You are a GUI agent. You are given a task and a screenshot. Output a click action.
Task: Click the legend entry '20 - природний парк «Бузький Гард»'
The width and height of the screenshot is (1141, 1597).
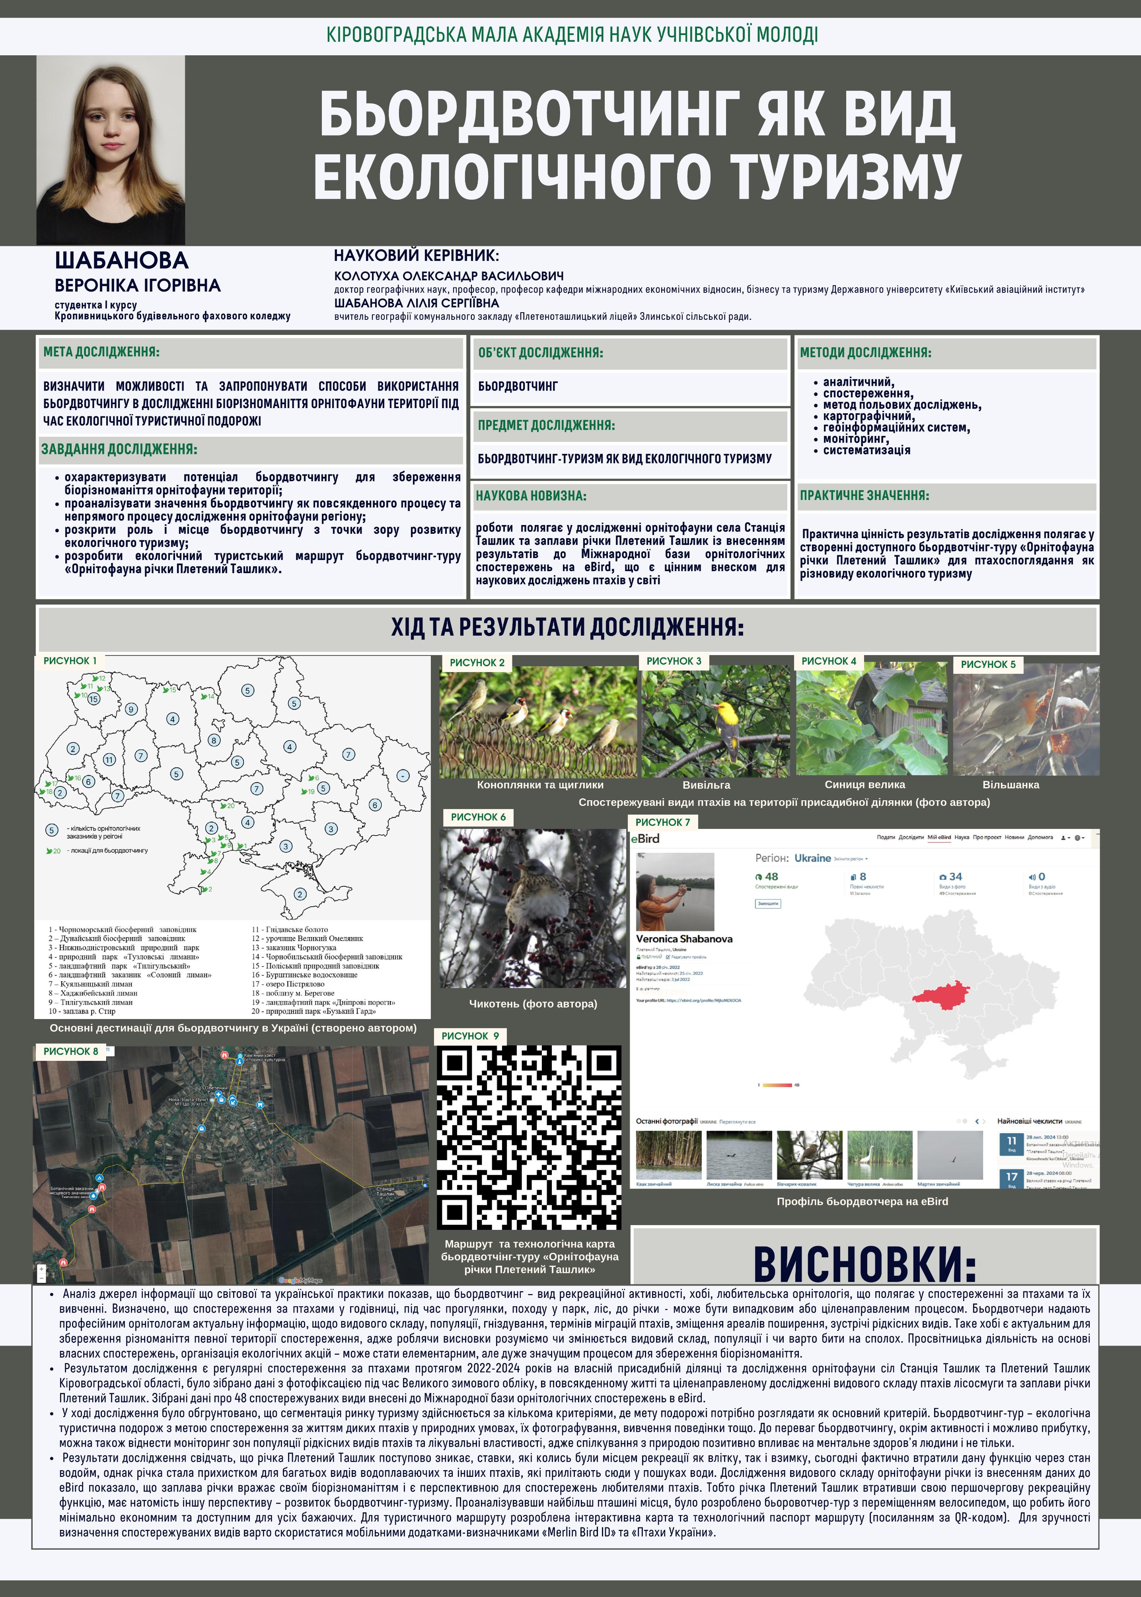click(x=313, y=1011)
